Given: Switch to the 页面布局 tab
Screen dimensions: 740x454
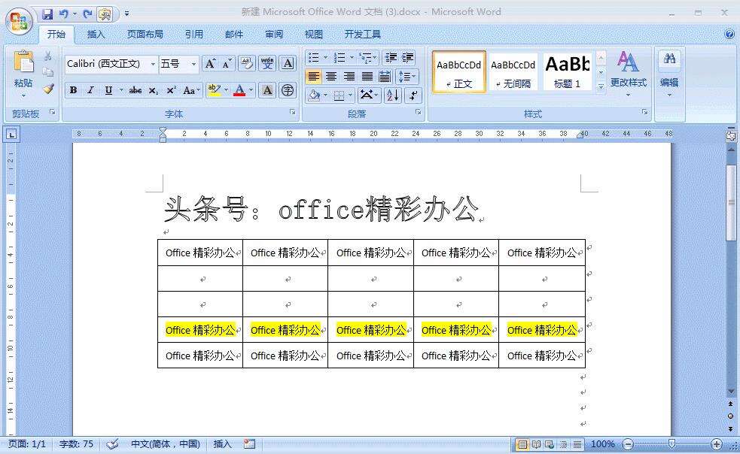Looking at the screenshot, I should tap(145, 35).
